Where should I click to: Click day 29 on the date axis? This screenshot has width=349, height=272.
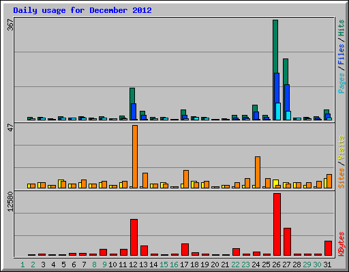[x=307, y=265]
